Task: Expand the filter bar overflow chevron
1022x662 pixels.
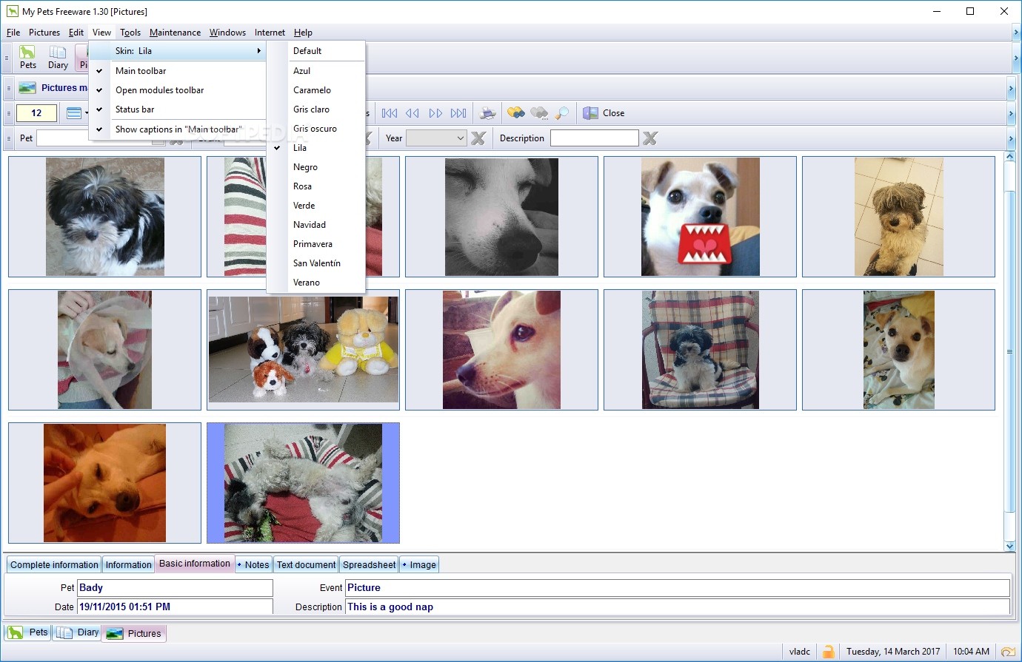Action: tap(1011, 138)
